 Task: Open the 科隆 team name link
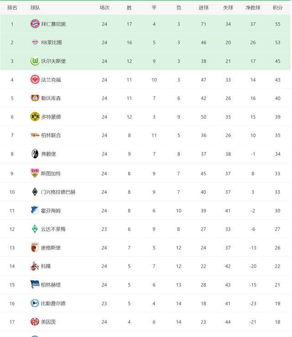tap(46, 266)
